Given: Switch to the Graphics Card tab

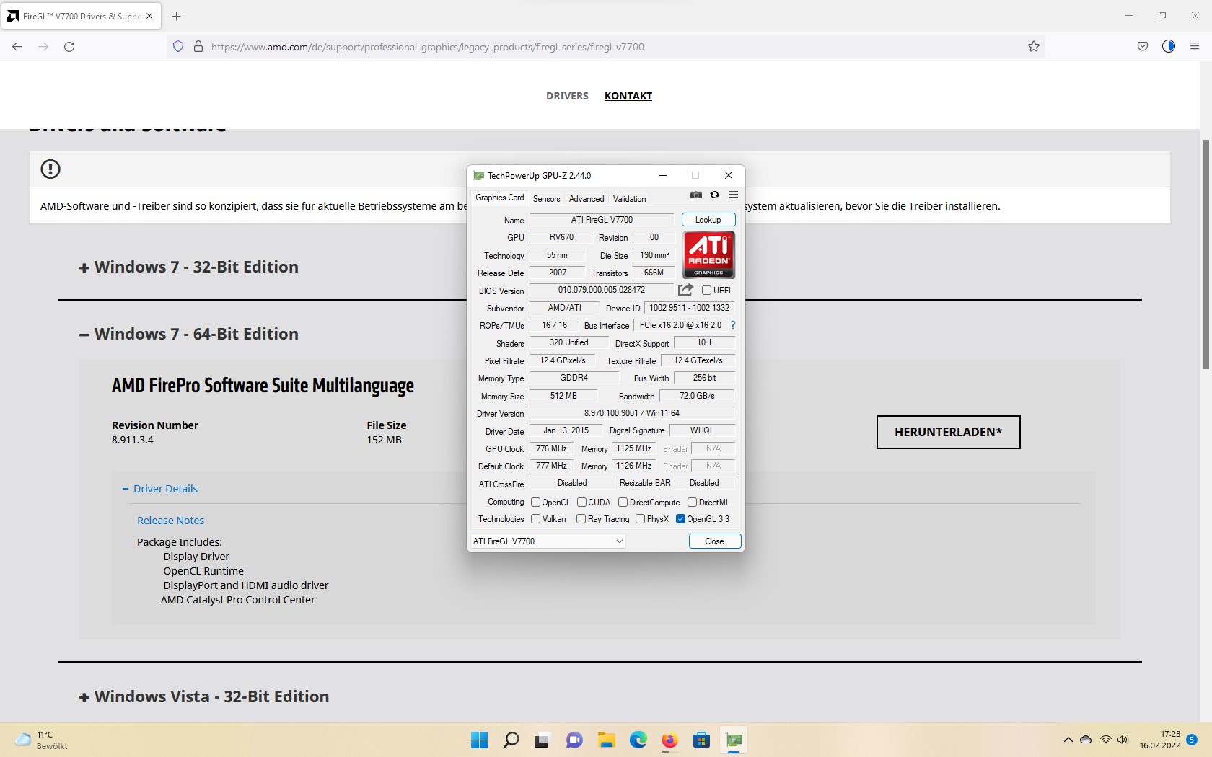Looking at the screenshot, I should click(x=500, y=198).
